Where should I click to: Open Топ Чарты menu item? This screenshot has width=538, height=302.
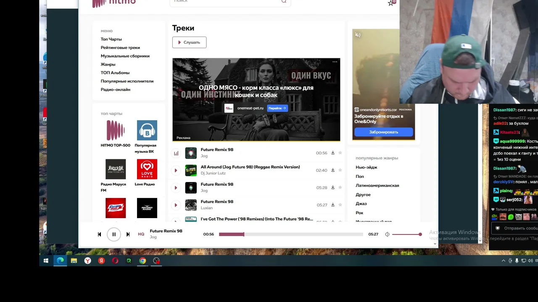(111, 39)
